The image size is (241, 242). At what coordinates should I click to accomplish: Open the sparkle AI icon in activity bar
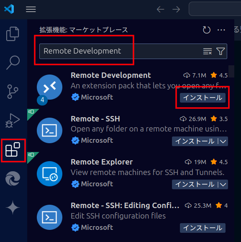(13, 207)
